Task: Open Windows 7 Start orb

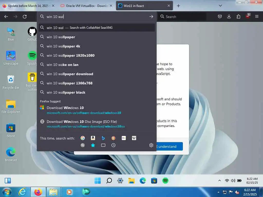Action: tap(7, 192)
